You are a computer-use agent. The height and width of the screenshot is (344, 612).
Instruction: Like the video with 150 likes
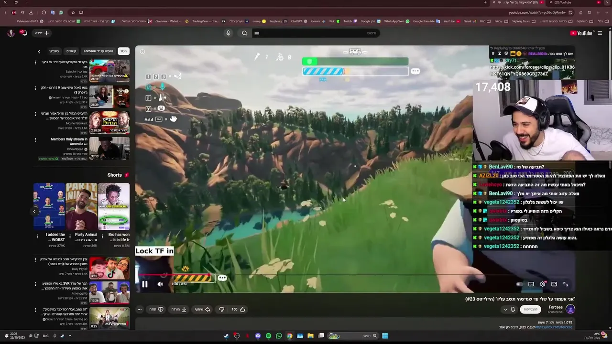[239, 309]
